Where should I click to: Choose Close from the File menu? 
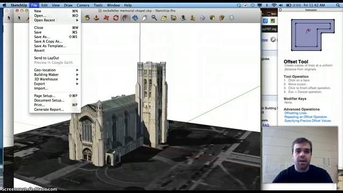55,27
